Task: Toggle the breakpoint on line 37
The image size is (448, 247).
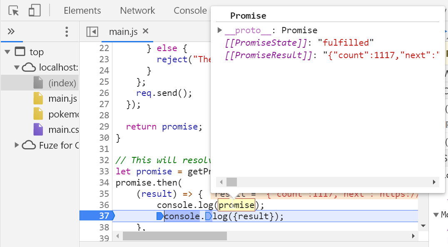Action: tap(97, 216)
